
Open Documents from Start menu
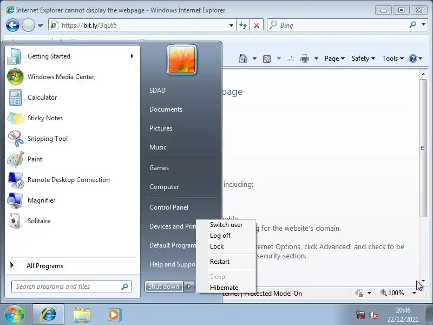(x=166, y=109)
